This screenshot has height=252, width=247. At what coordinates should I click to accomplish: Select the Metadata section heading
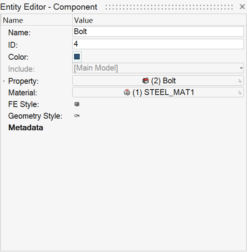[x=26, y=128]
